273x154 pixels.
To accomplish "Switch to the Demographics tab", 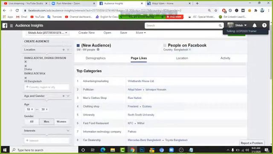I will coord(96,58).
